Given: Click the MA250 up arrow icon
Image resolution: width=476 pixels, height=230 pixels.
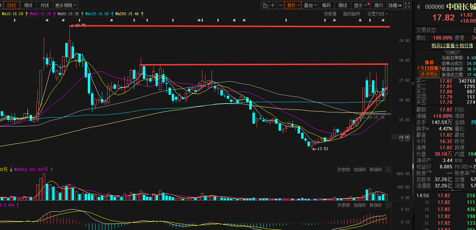Looking at the screenshot, I should (142, 14).
